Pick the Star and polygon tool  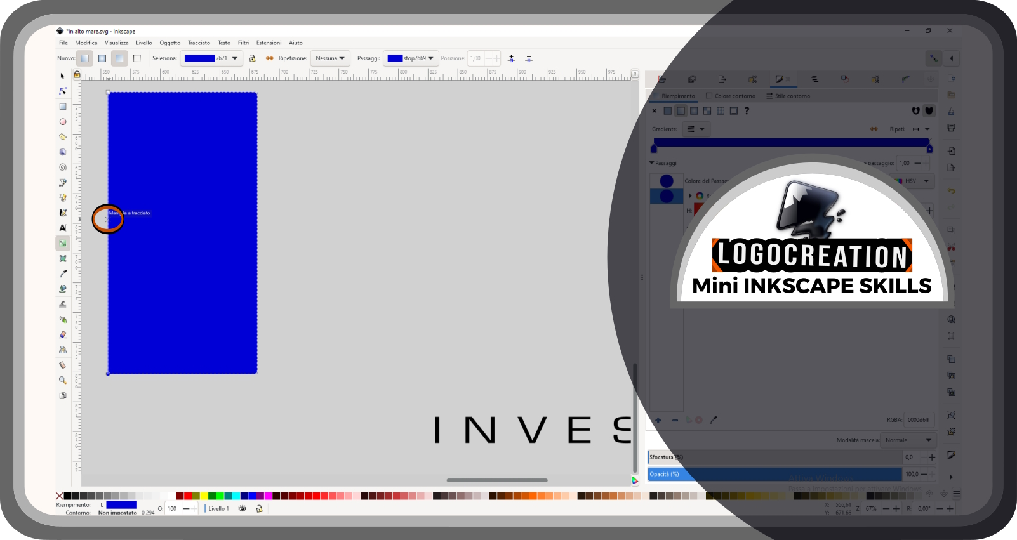pyautogui.click(x=63, y=137)
